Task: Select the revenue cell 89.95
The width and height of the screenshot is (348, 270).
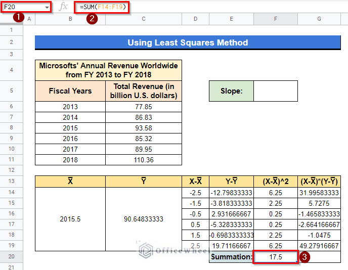Action: 144,149
